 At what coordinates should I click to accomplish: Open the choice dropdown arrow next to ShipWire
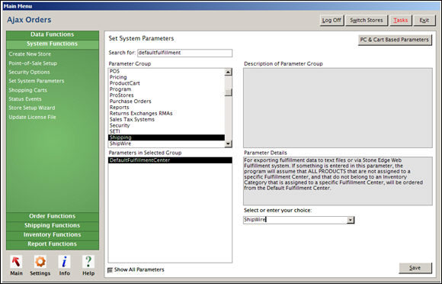351,220
